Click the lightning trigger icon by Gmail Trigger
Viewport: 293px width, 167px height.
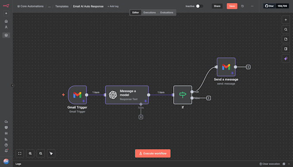[63, 95]
